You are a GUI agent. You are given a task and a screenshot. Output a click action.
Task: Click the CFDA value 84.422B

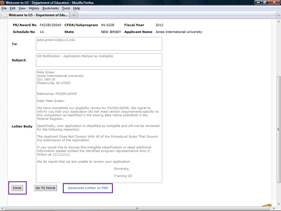(108, 25)
